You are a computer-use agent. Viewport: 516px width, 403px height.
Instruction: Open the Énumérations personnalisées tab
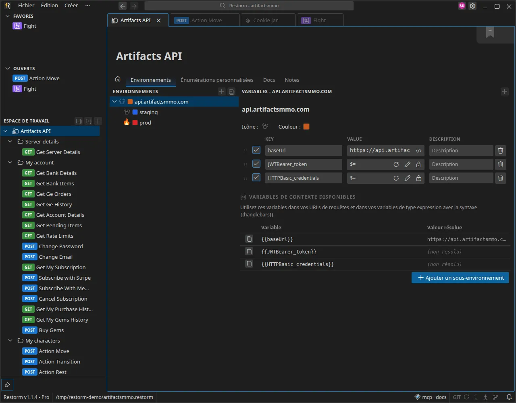tap(217, 80)
